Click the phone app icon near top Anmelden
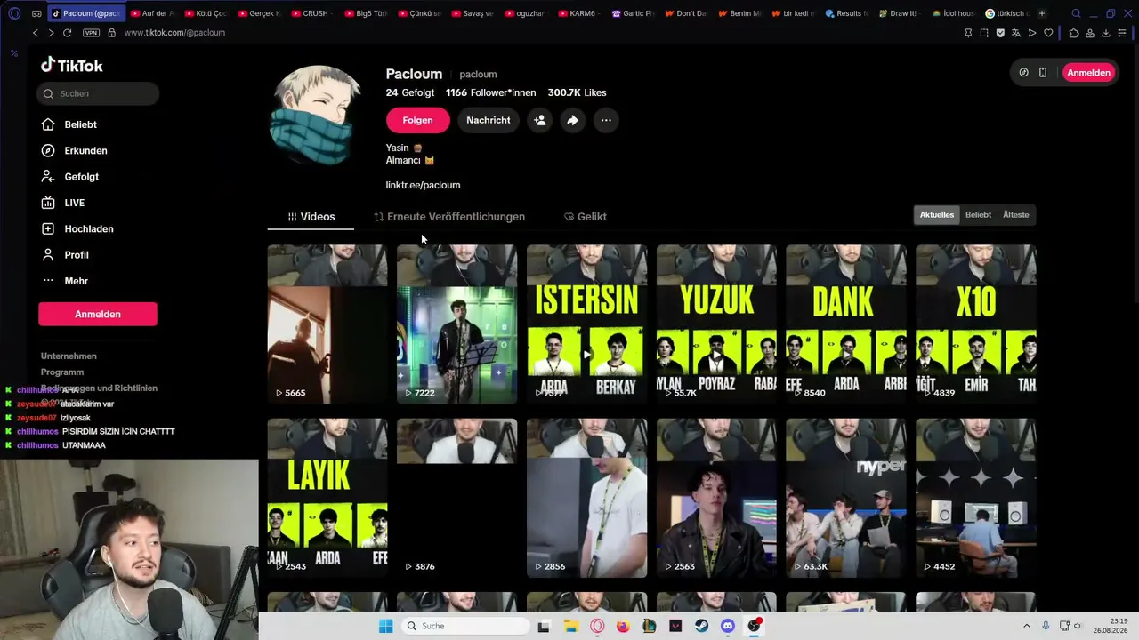The height and width of the screenshot is (640, 1139). pos(1043,73)
